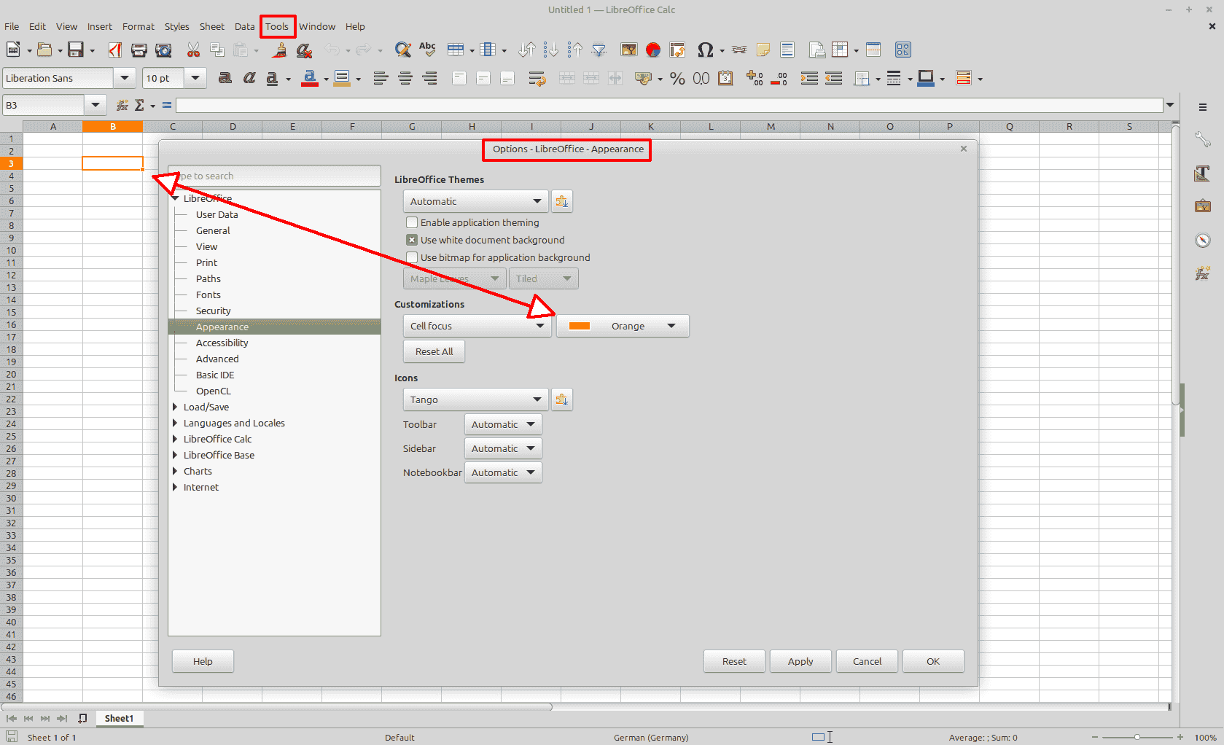Click the Bold formatting icon
Viewport: 1224px width, 745px height.
click(x=225, y=79)
